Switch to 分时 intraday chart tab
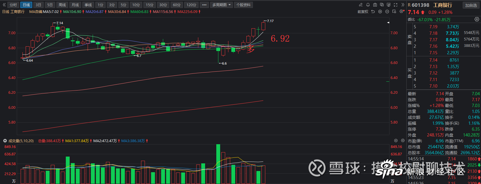The width and height of the screenshot is (481, 184). pyautogui.click(x=13, y=5)
